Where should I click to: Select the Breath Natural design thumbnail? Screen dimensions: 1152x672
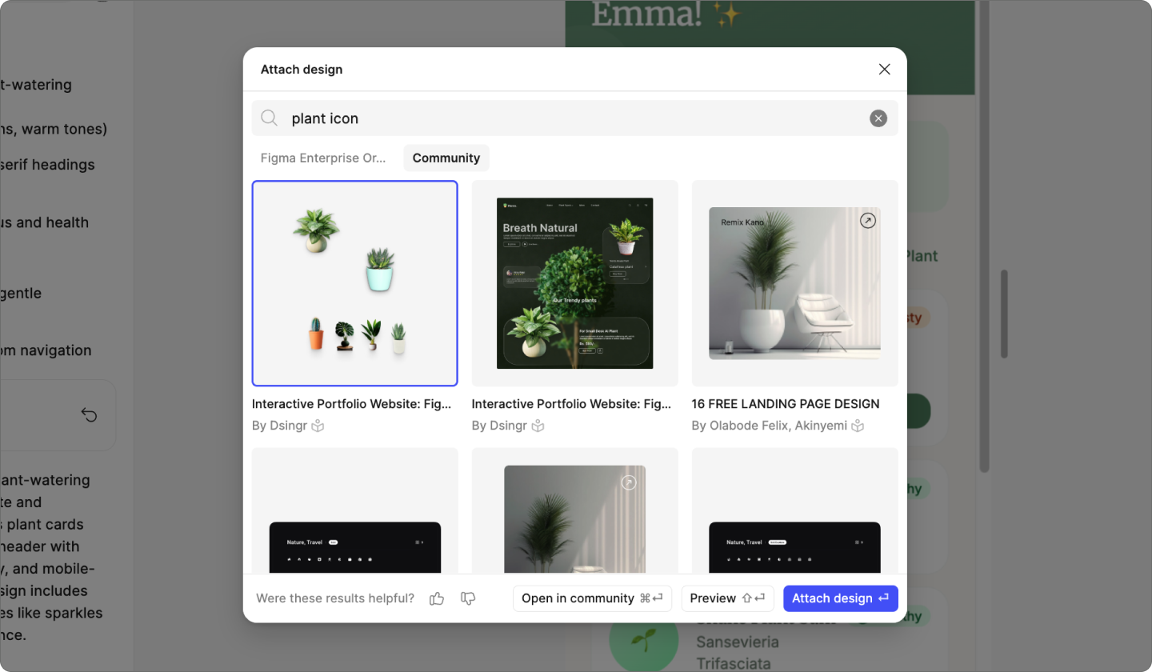coord(574,283)
